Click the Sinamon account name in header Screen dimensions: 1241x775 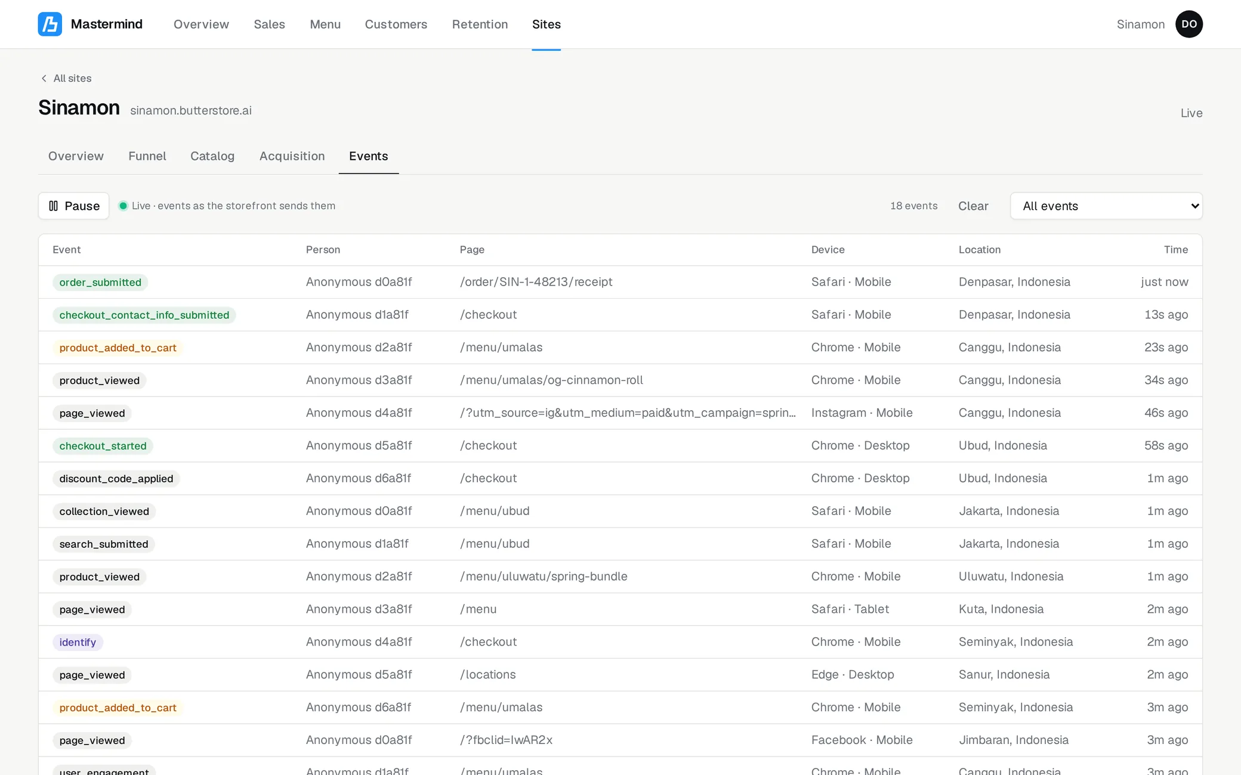click(x=1140, y=24)
